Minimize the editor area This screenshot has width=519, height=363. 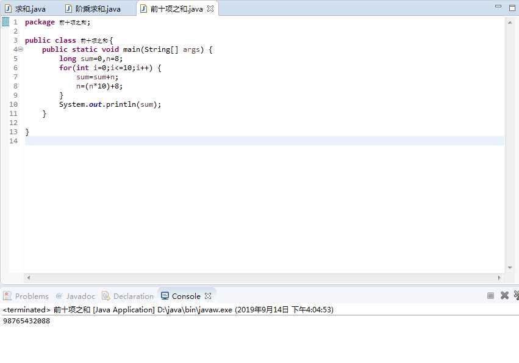[498, 6]
